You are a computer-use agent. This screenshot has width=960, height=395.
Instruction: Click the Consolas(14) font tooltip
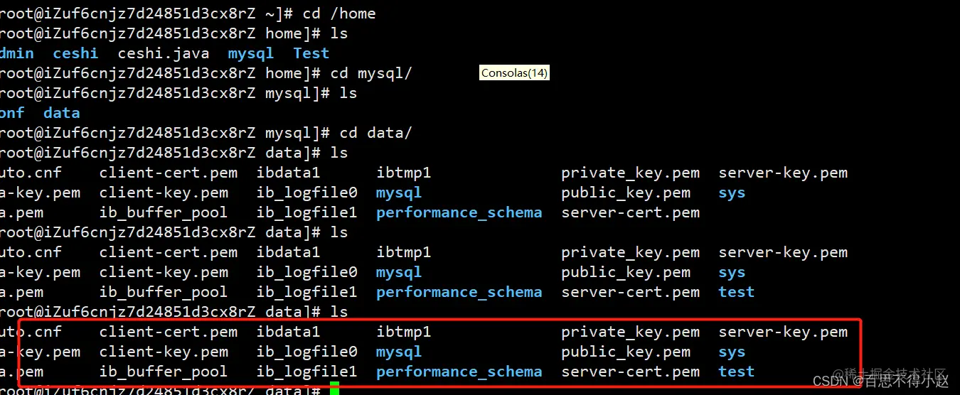pos(514,72)
